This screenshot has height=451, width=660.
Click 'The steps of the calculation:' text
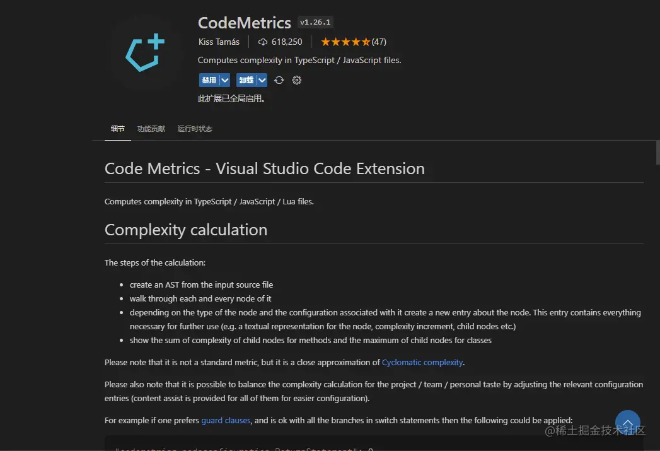(155, 262)
